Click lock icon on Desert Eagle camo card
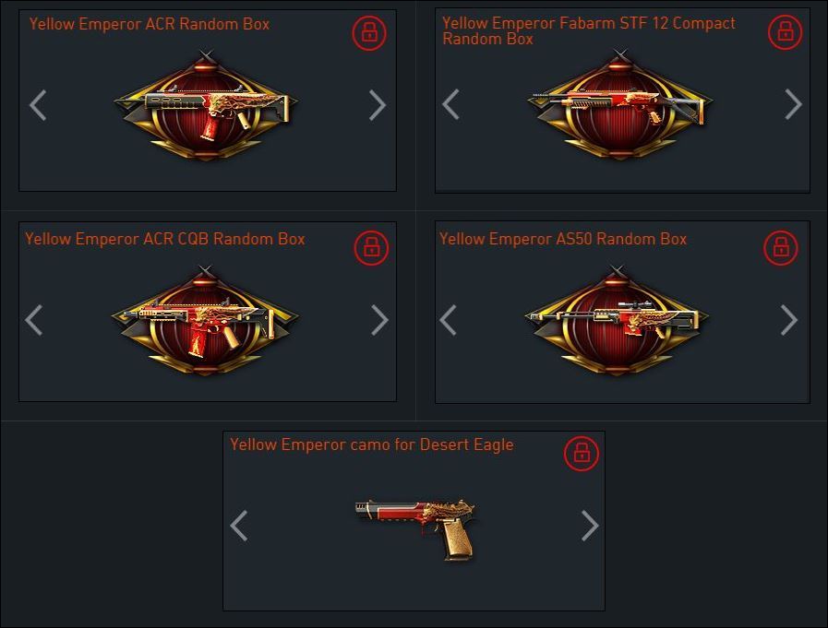 (x=582, y=453)
